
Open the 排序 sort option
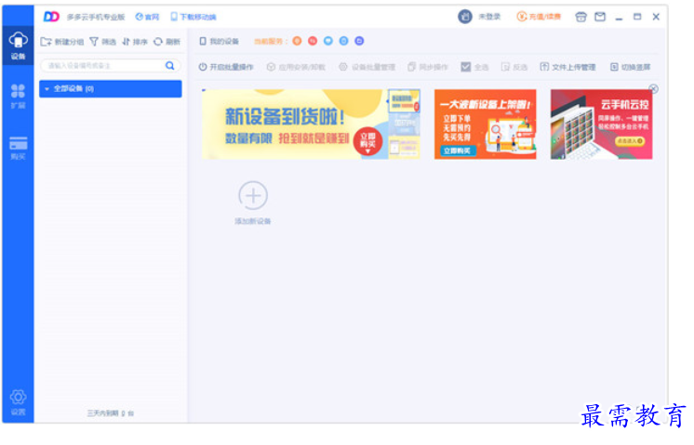click(135, 42)
